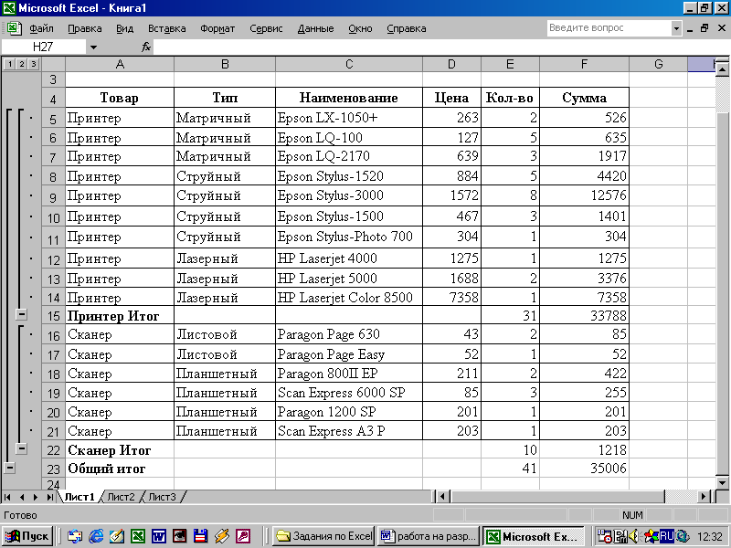Select column F header

pyautogui.click(x=584, y=64)
